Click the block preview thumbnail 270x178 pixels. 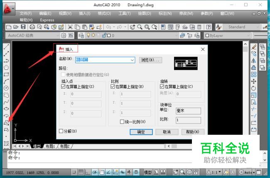point(186,63)
